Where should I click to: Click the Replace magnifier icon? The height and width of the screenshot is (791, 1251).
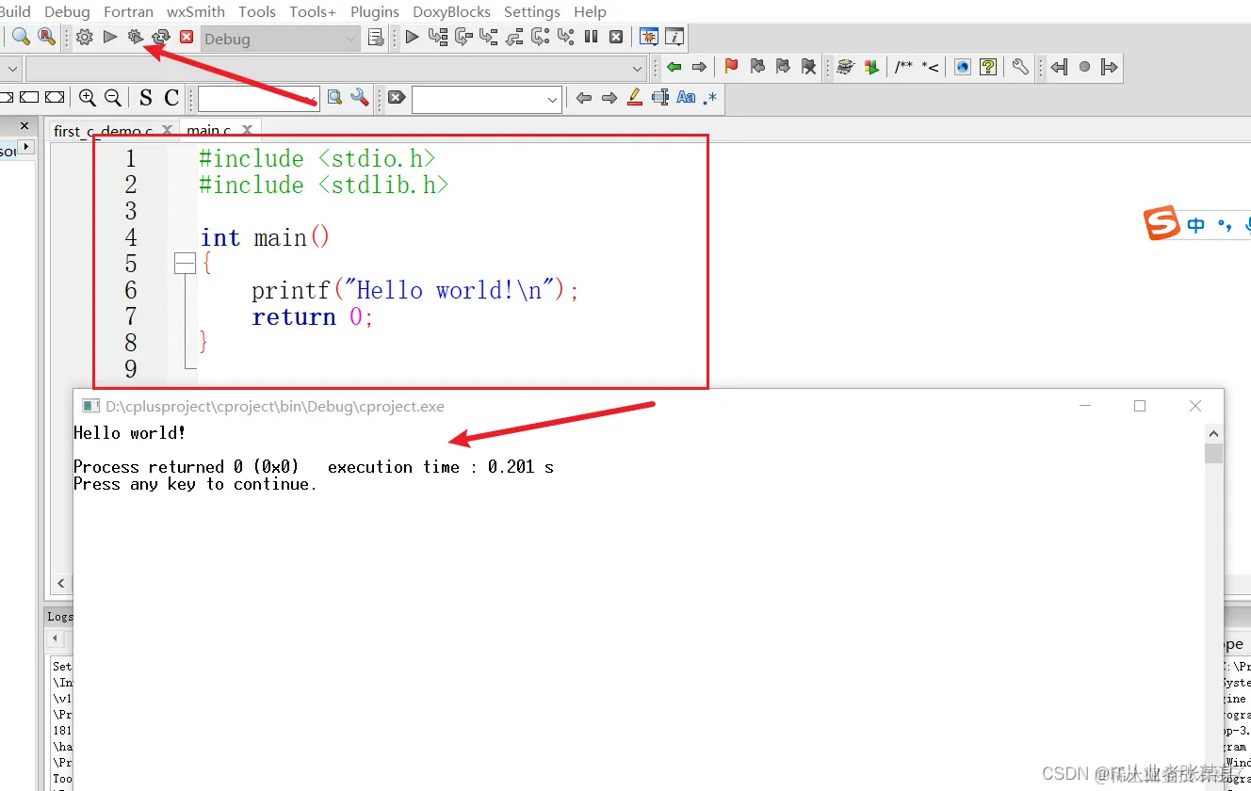point(46,37)
